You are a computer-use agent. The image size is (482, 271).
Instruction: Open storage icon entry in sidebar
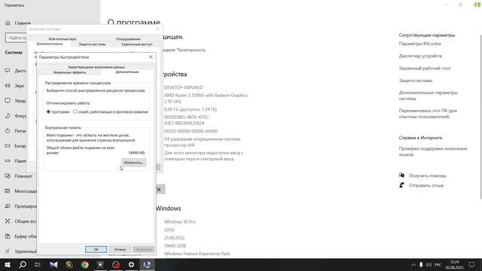tap(8, 160)
